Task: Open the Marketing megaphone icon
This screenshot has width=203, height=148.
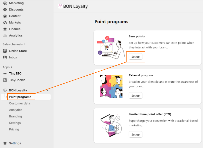Action: 5,3
